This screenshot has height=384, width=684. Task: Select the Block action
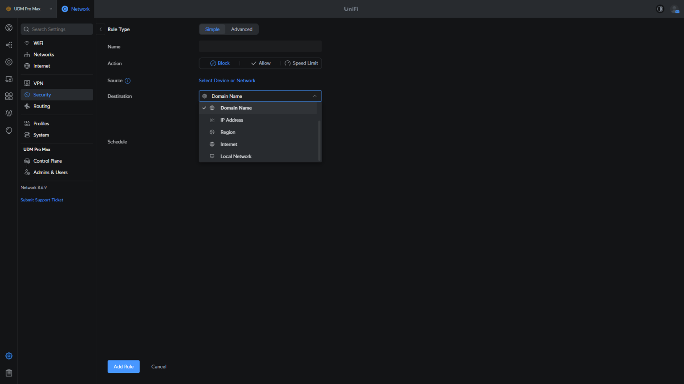click(x=219, y=63)
